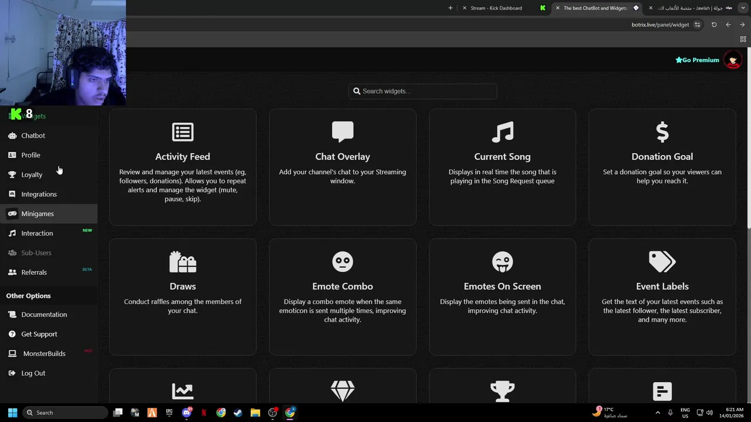The image size is (751, 422).
Task: Open the Activity Feed widget card
Action: [182, 167]
